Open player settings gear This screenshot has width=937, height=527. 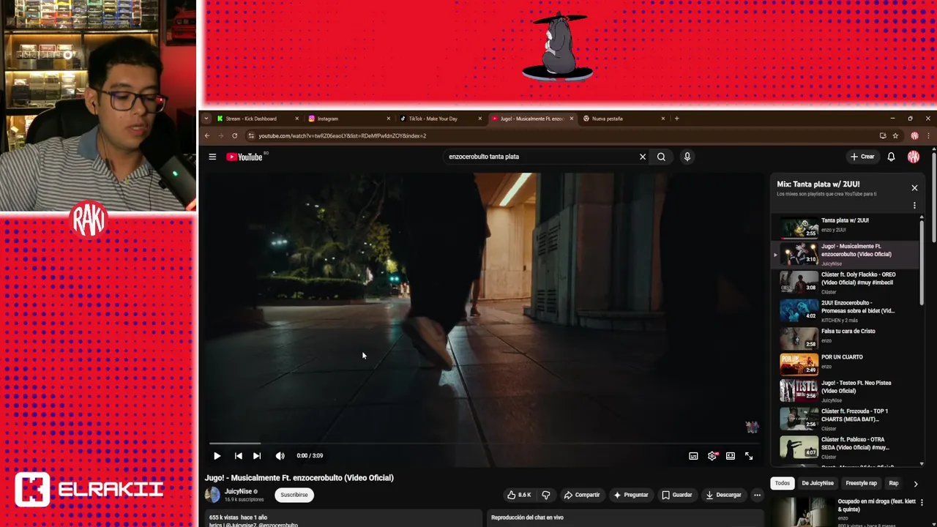[x=712, y=456]
